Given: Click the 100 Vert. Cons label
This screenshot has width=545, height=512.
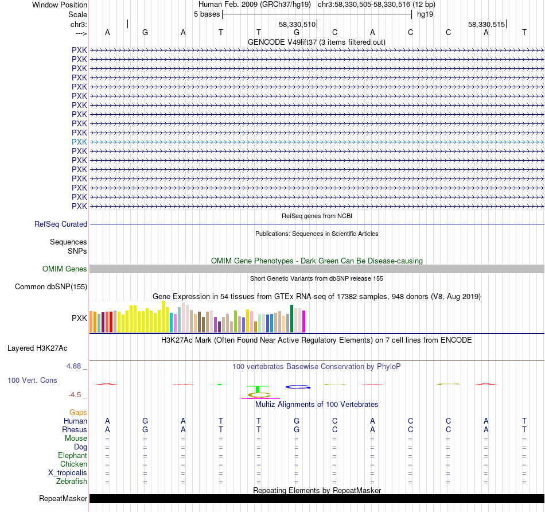Looking at the screenshot, I should coord(32,380).
